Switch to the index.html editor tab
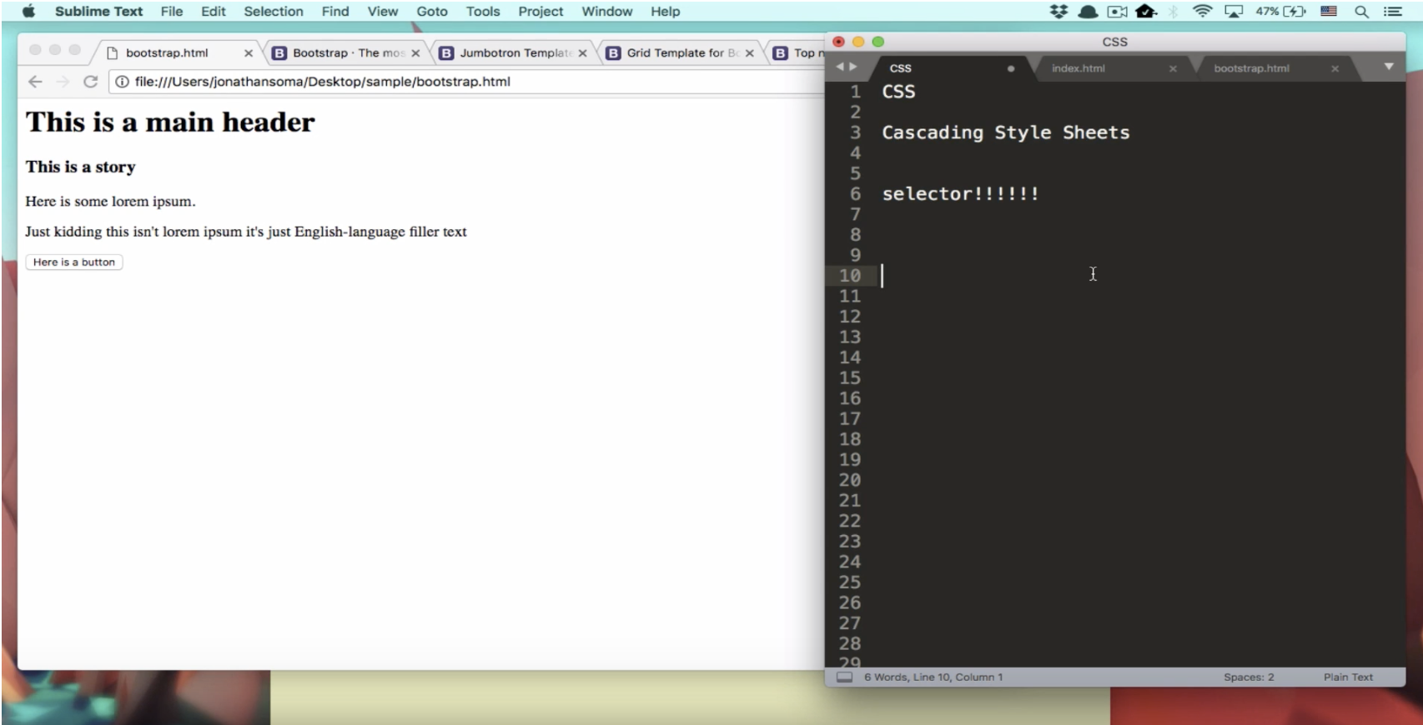 click(x=1078, y=68)
